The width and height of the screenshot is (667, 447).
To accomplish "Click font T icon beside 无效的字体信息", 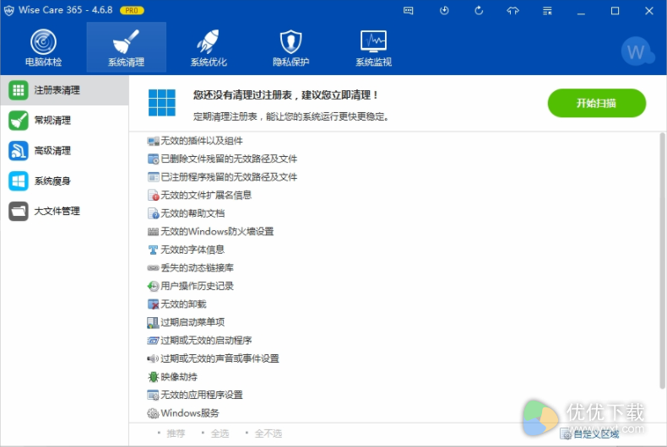I will click(x=153, y=250).
